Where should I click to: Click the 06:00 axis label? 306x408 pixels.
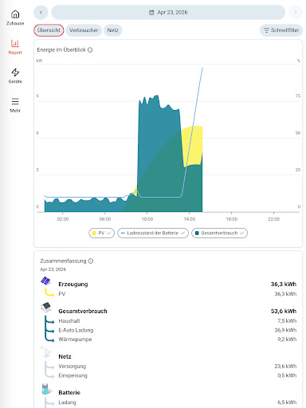tap(105, 219)
